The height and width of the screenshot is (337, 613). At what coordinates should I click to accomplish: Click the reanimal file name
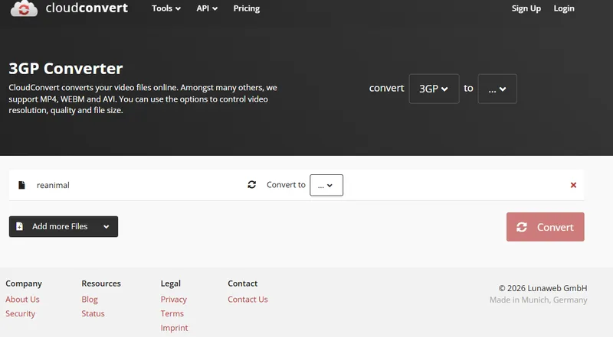(x=53, y=185)
